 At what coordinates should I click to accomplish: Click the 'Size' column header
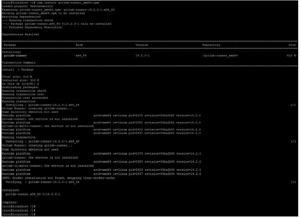tap(292, 45)
